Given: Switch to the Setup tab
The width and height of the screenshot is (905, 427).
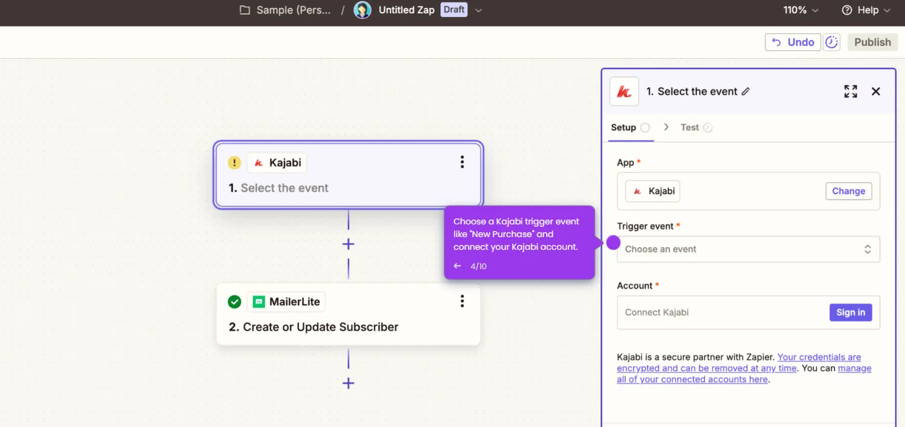Looking at the screenshot, I should (630, 128).
